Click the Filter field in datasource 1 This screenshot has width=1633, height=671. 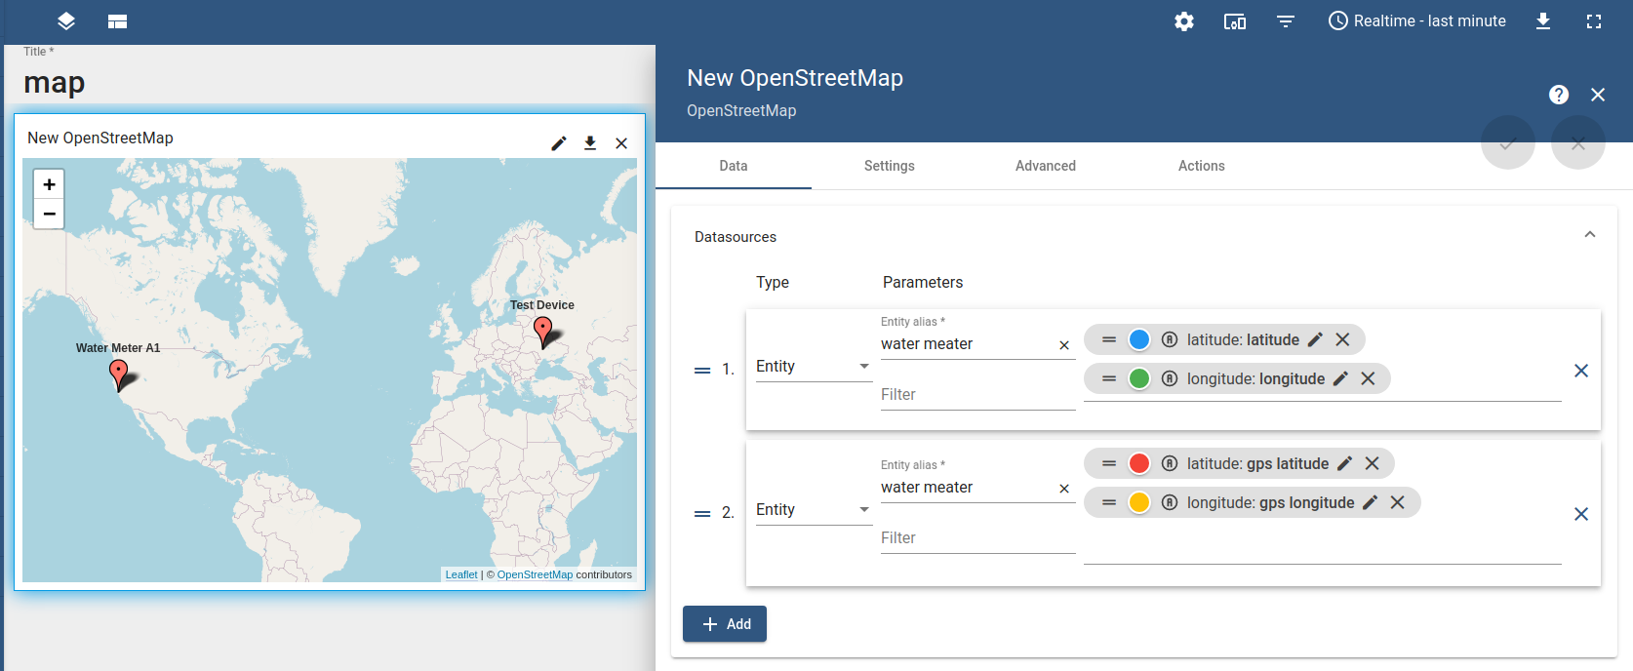pos(977,395)
